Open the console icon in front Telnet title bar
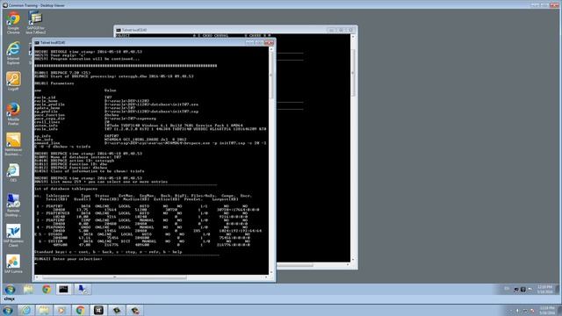 (37, 42)
